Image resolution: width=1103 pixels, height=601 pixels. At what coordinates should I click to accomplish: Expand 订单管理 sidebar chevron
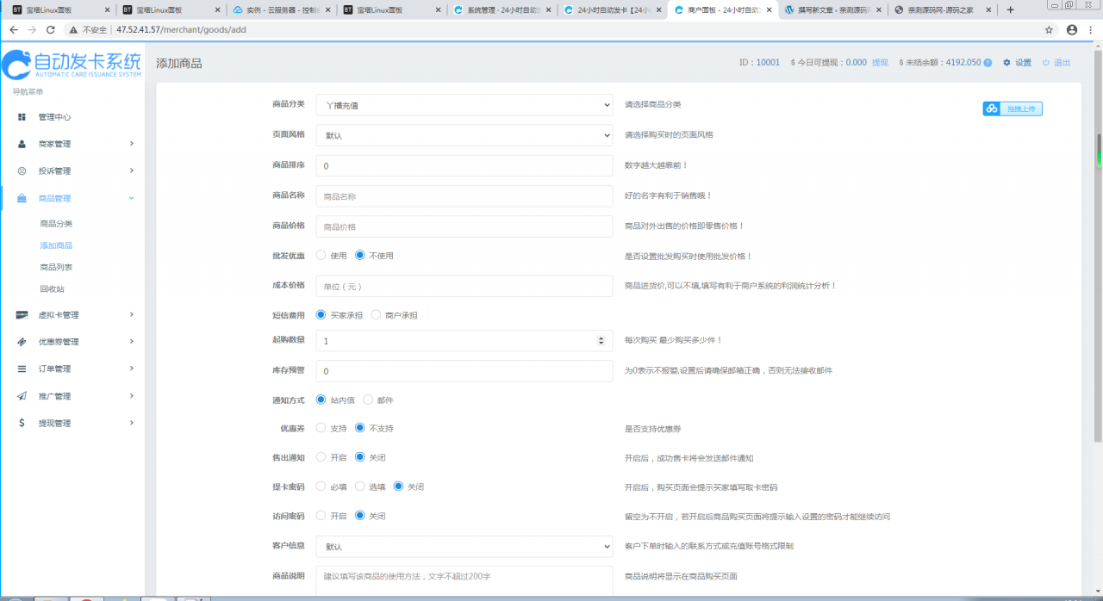point(132,369)
